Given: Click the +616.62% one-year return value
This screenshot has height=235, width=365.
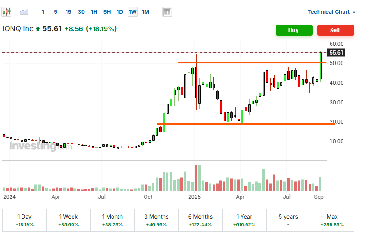Looking at the screenshot, I should (x=244, y=225).
